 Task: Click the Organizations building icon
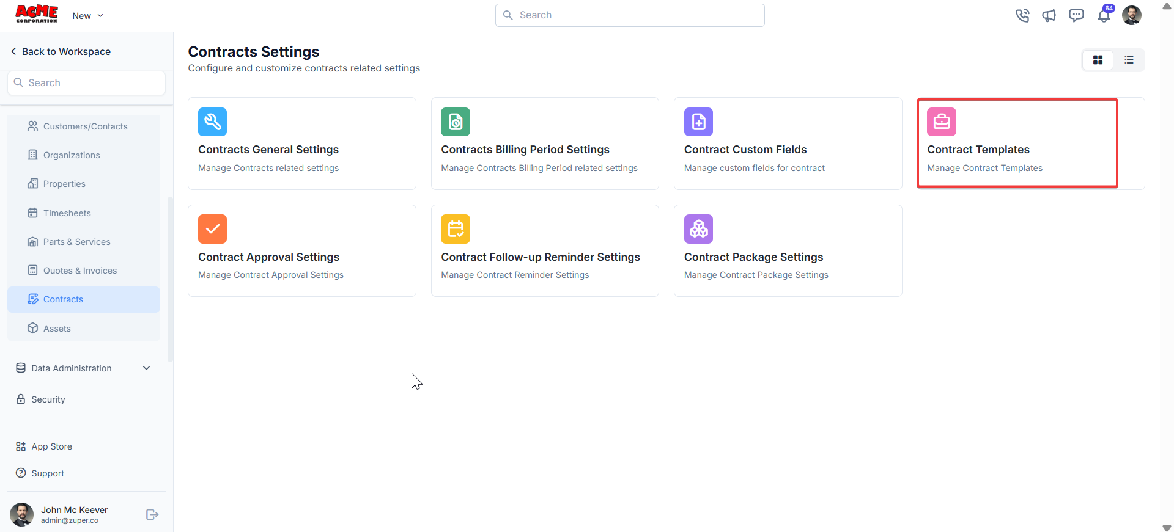[x=33, y=155]
